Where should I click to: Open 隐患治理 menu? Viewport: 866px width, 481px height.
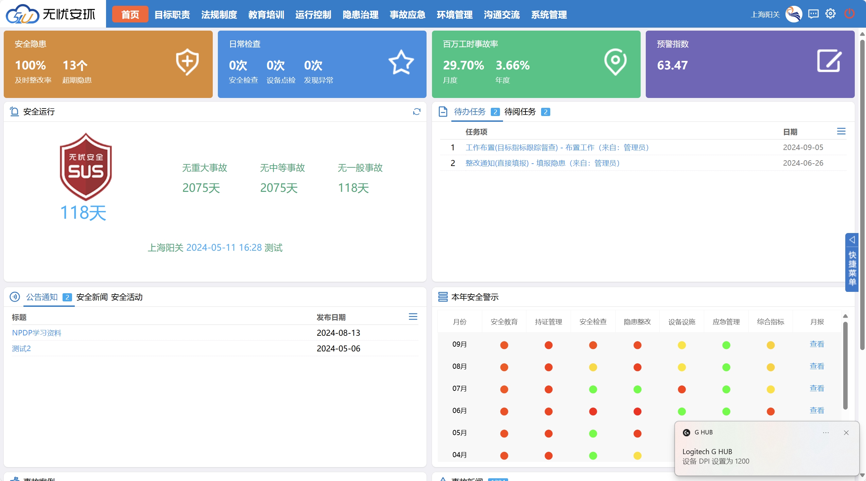point(361,15)
